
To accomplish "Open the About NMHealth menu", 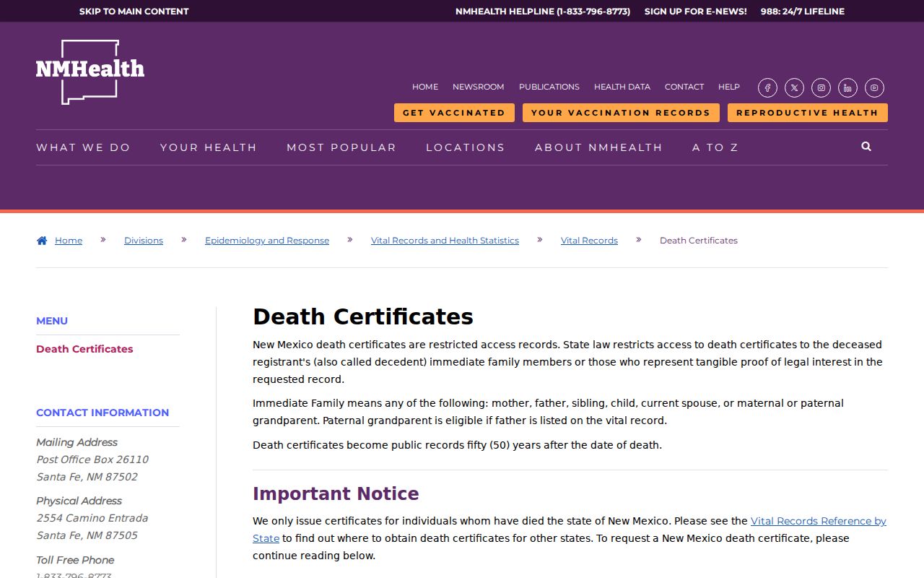I will coord(598,147).
